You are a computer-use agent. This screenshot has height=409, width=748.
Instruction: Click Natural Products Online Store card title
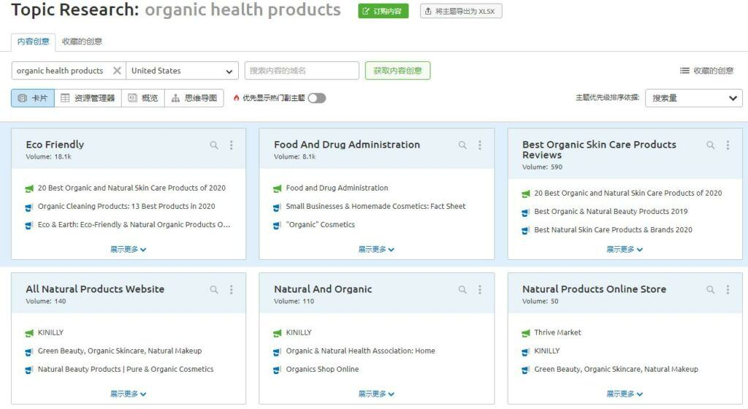coord(594,289)
